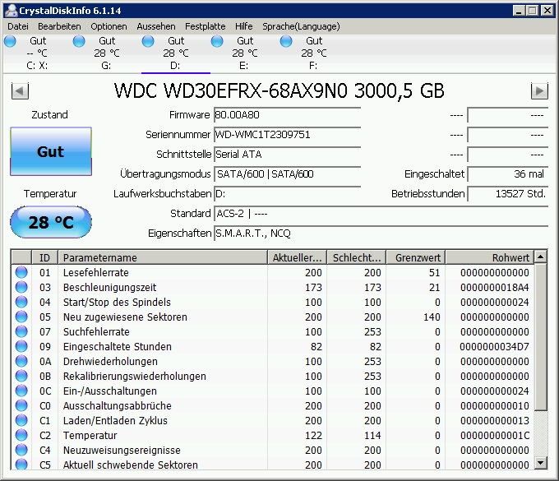559x481 pixels.
Task: Click the Eigenschaften field S.M.A.R.T., NCQ
Action: (381, 234)
